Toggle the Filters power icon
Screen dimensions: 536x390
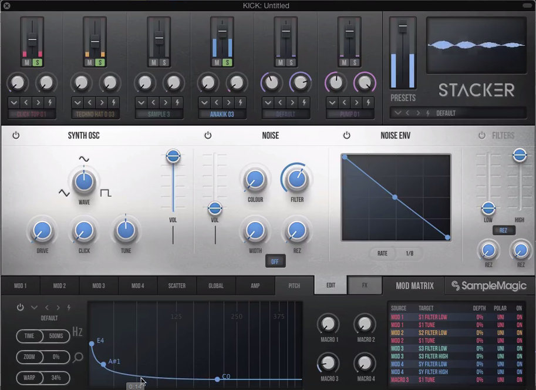[481, 135]
